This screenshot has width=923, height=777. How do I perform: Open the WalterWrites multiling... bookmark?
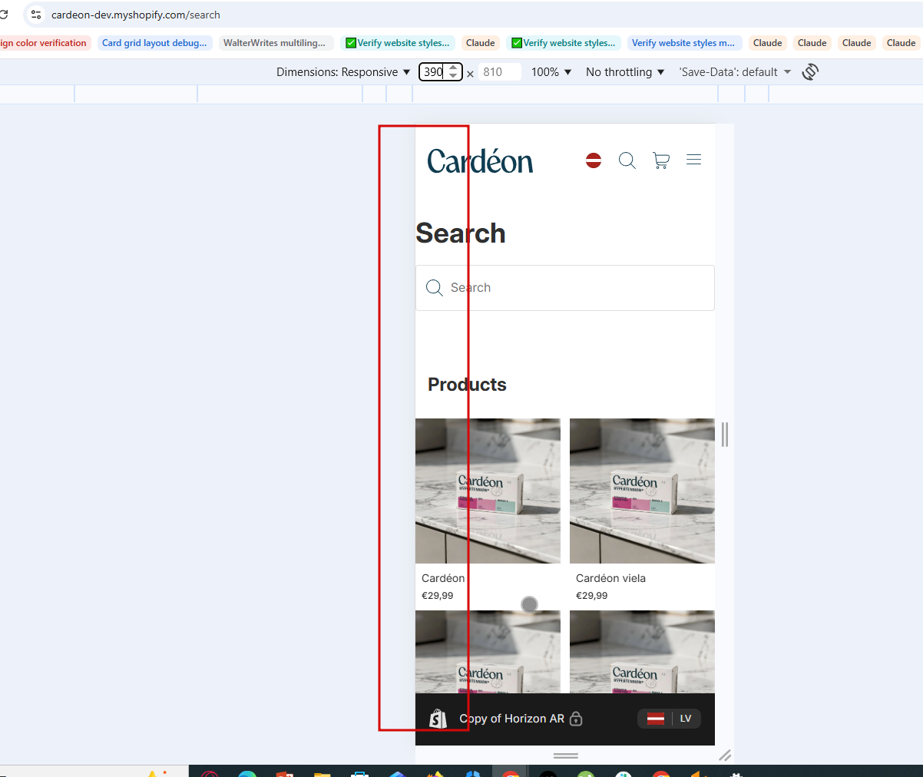coord(274,43)
